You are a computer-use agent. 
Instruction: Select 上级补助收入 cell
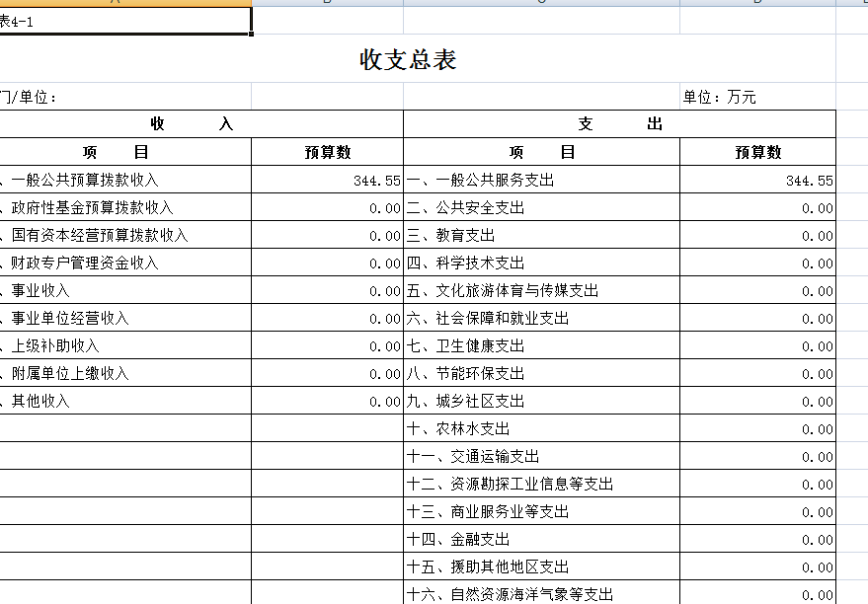click(125, 345)
